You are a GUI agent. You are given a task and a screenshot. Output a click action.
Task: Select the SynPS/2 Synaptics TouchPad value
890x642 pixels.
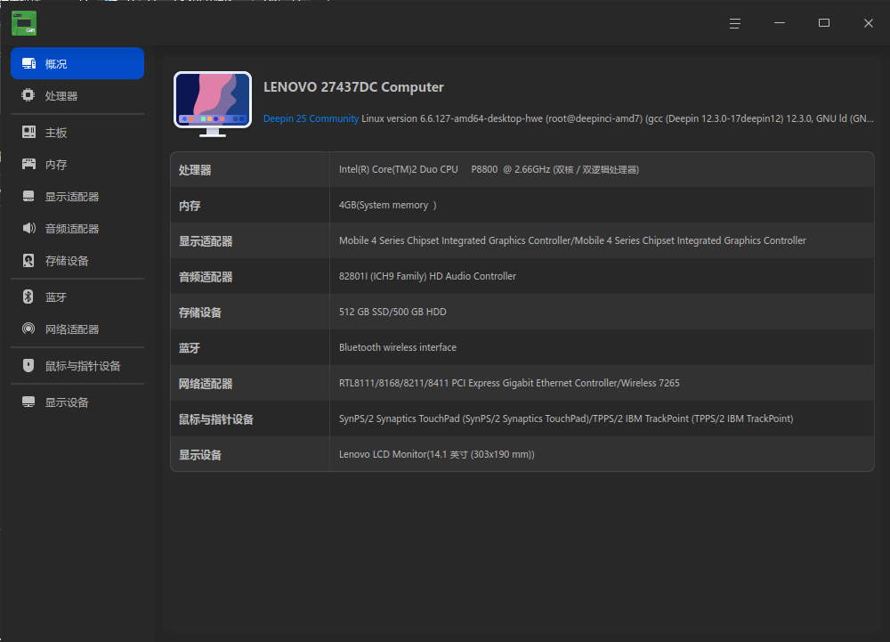click(x=566, y=419)
